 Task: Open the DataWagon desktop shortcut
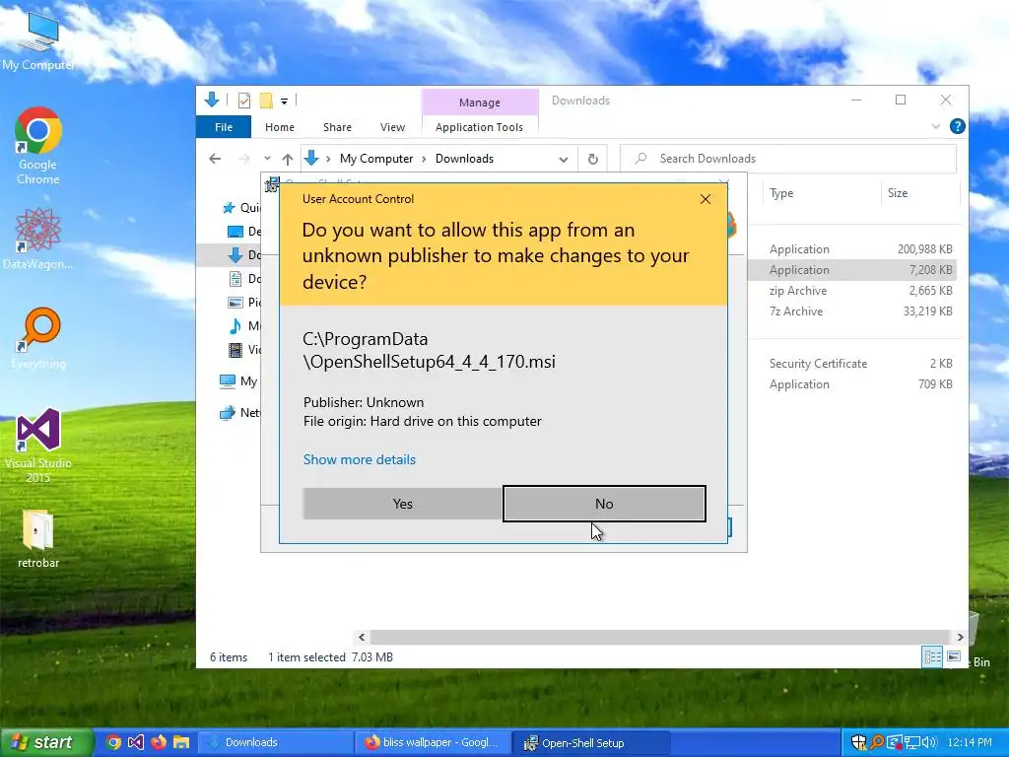38,239
